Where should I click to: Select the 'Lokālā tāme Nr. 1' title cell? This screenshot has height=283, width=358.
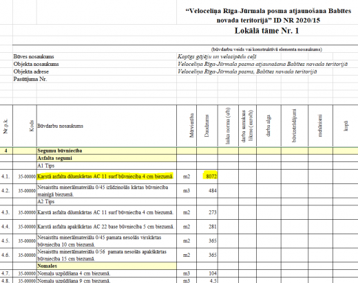click(266, 31)
